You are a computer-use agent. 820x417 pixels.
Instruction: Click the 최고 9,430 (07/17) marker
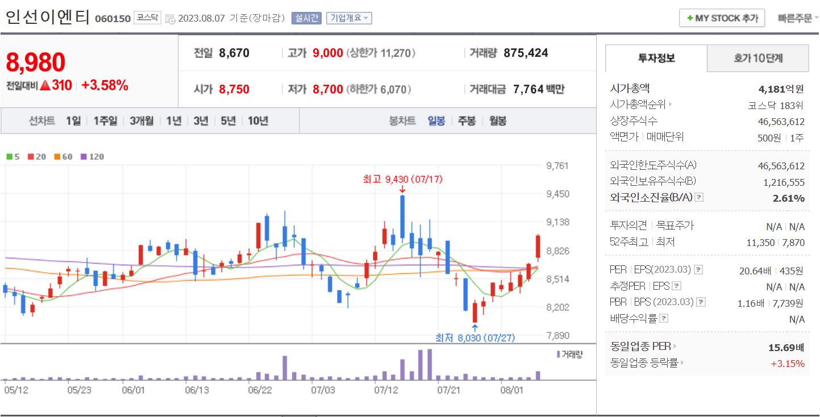[402, 179]
